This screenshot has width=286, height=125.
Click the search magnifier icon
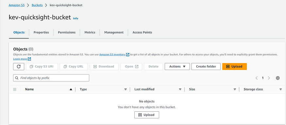(x=17, y=78)
